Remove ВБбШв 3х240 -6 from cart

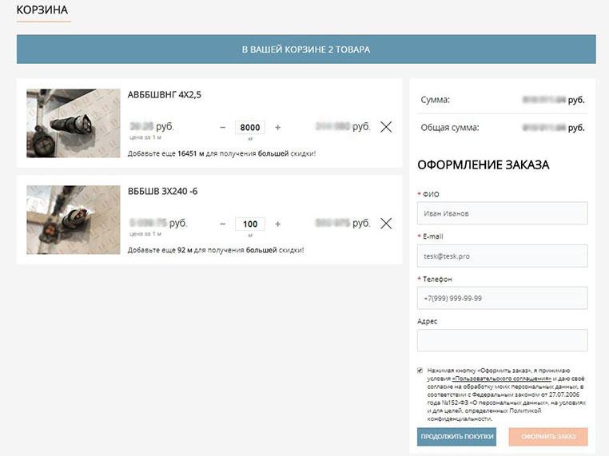click(x=386, y=224)
